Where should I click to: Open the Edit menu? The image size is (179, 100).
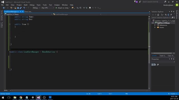7,5
